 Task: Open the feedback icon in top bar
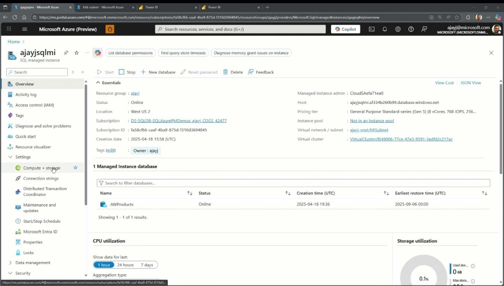pos(424,29)
